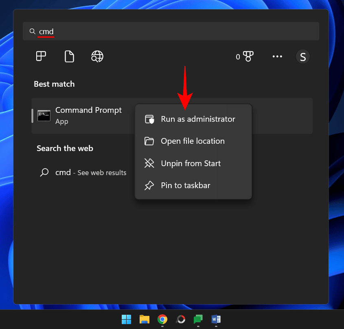Launch Google Chrome from the taskbar
The height and width of the screenshot is (329, 344).
(162, 320)
